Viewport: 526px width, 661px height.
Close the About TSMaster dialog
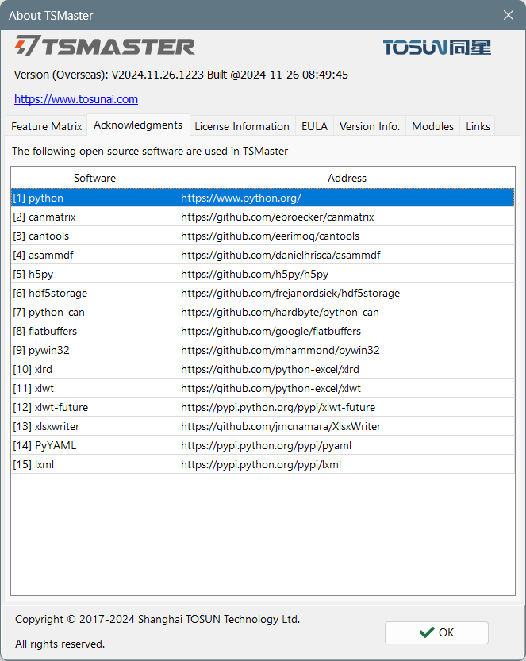(509, 15)
